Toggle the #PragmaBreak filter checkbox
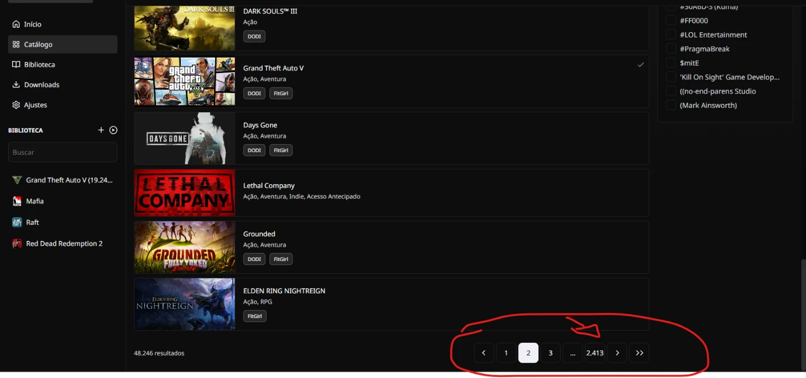This screenshot has width=806, height=378. tap(671, 49)
